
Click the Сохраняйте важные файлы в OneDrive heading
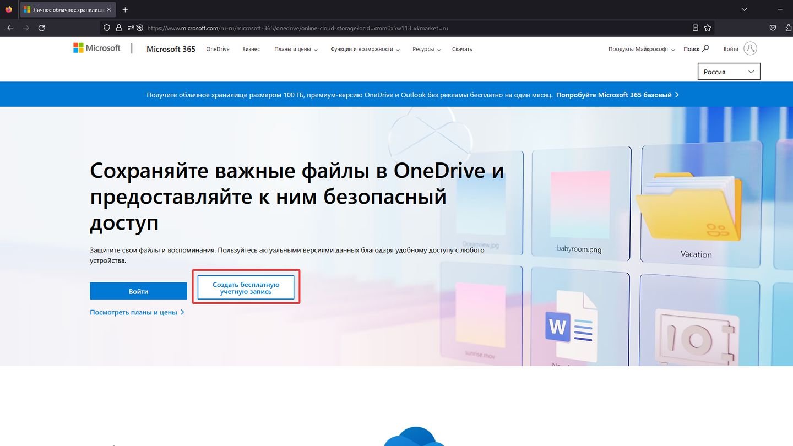click(297, 196)
